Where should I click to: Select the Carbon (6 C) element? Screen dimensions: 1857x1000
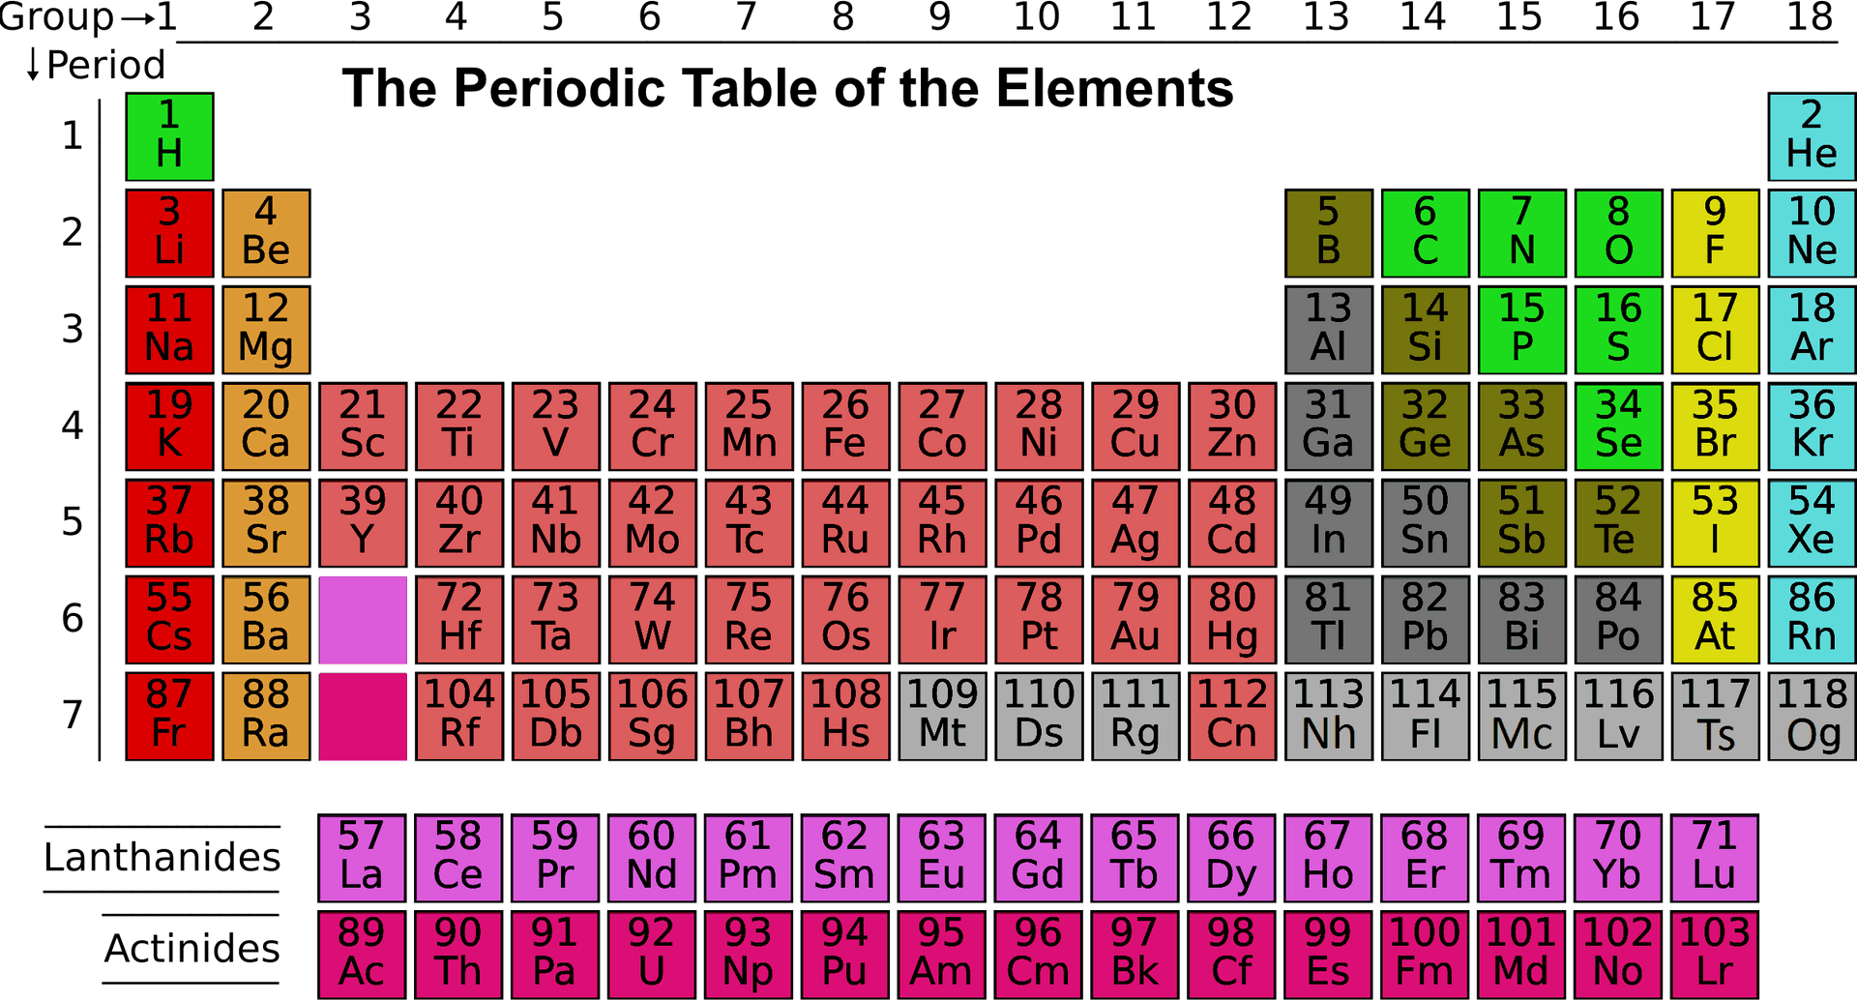point(1426,233)
